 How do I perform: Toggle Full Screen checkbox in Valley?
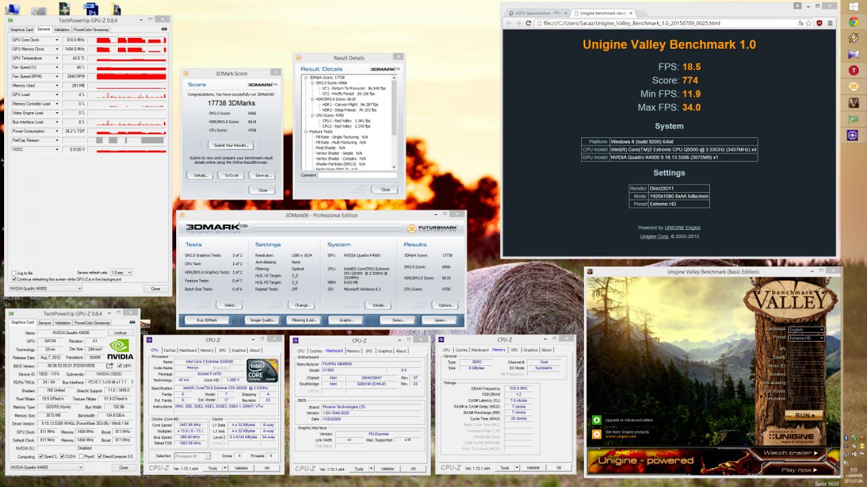pyautogui.click(x=790, y=391)
